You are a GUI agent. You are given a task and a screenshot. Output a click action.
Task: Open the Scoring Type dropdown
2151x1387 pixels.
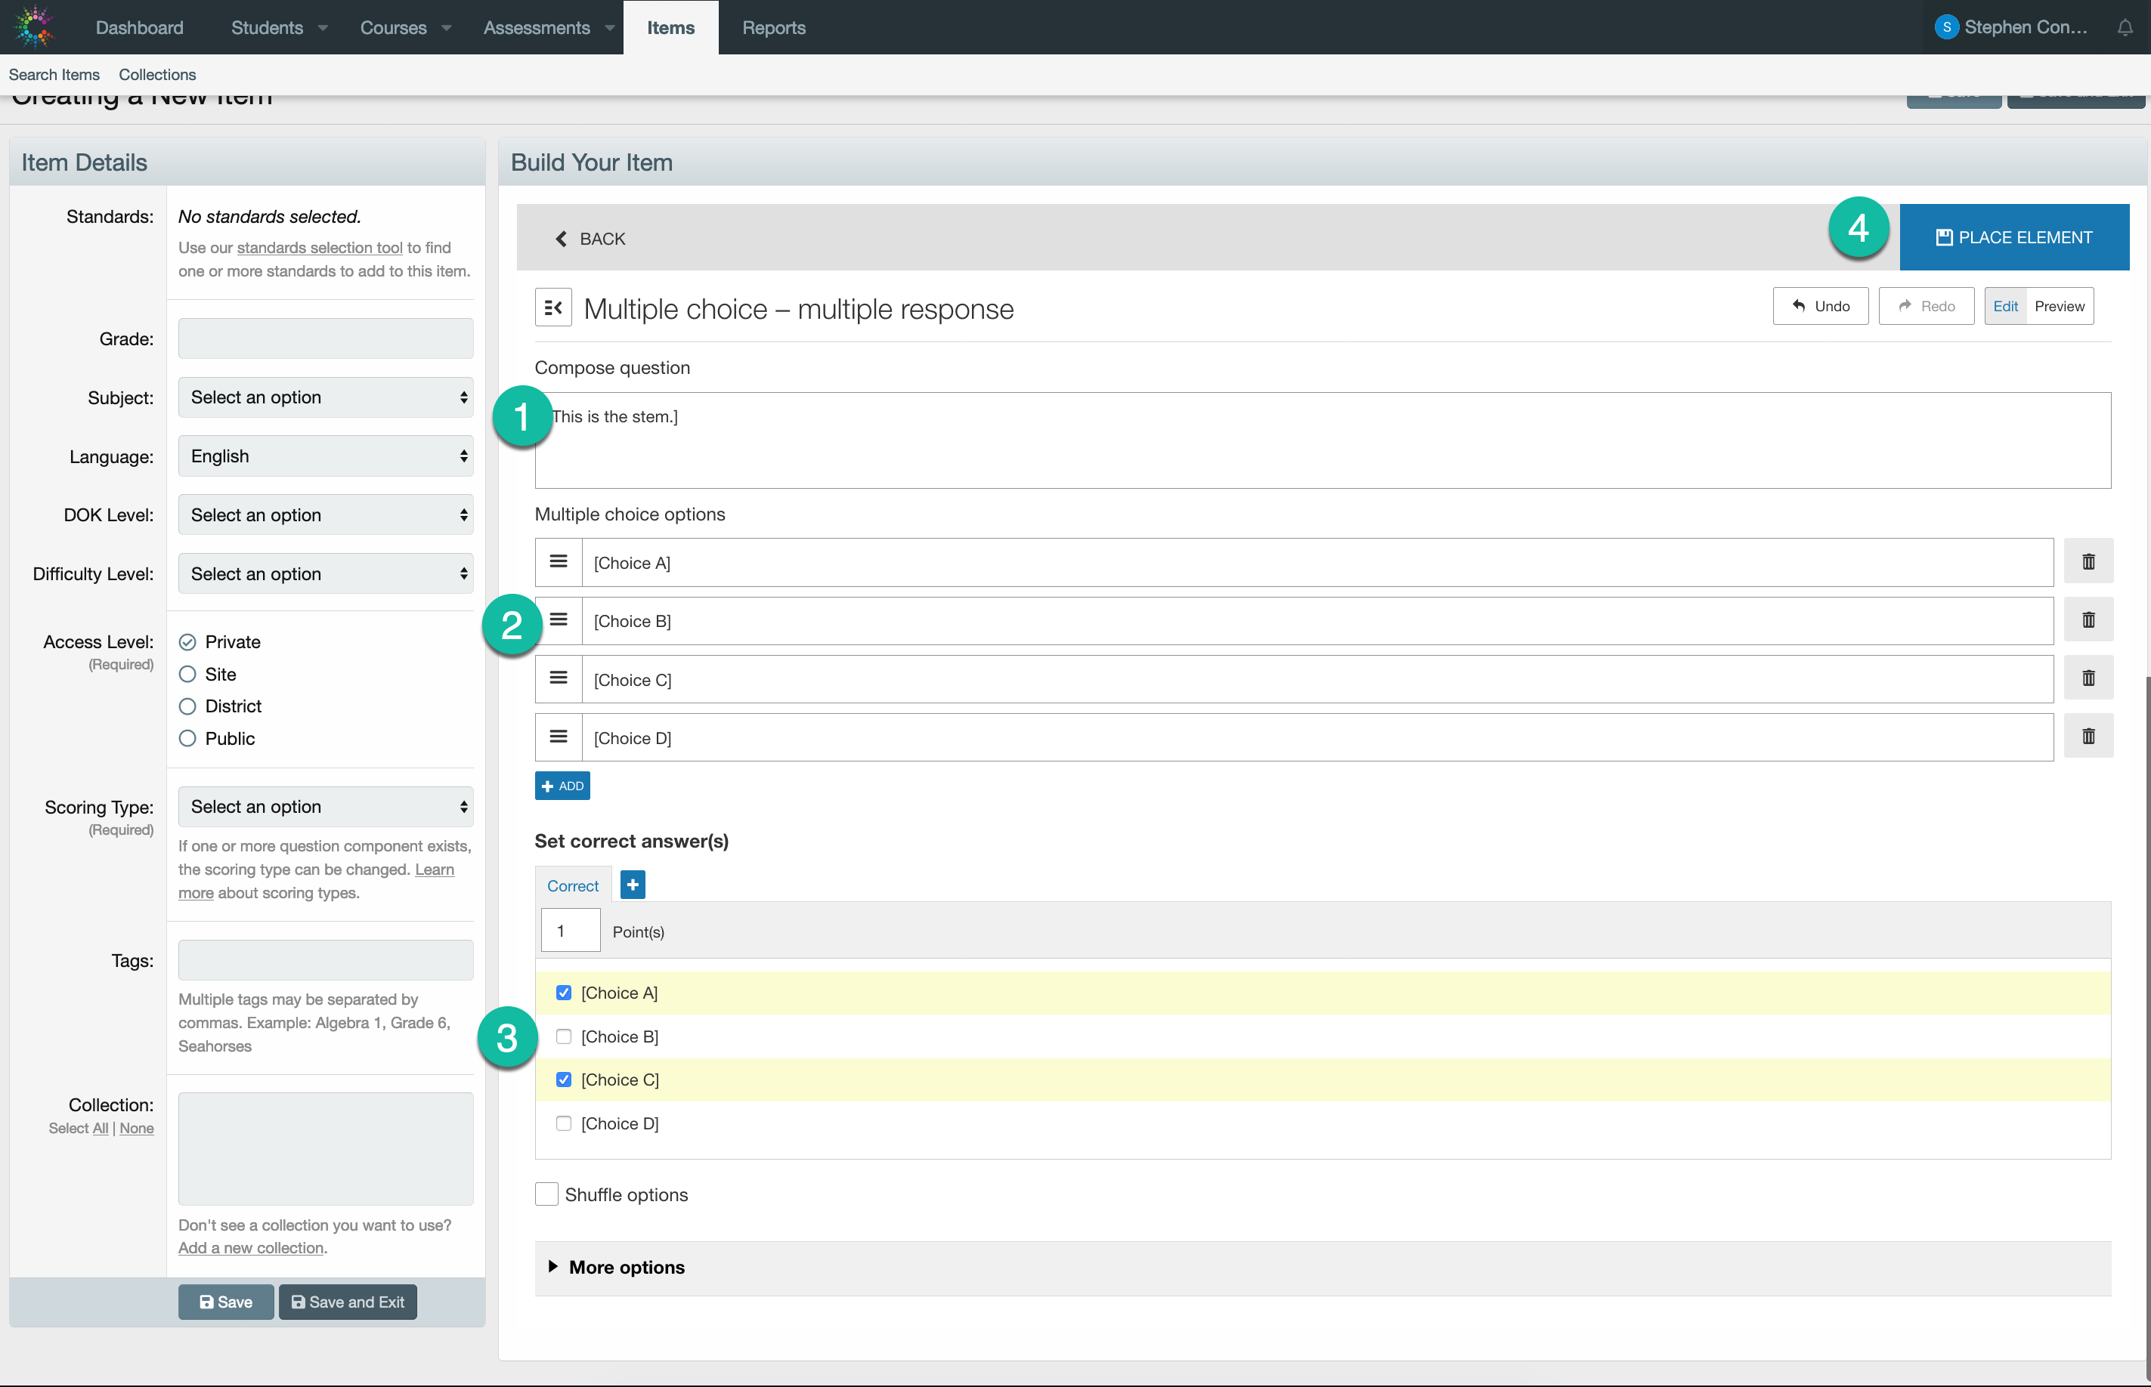tap(325, 807)
